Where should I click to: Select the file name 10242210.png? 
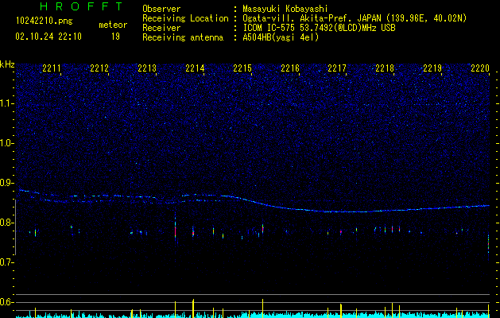tap(45, 21)
